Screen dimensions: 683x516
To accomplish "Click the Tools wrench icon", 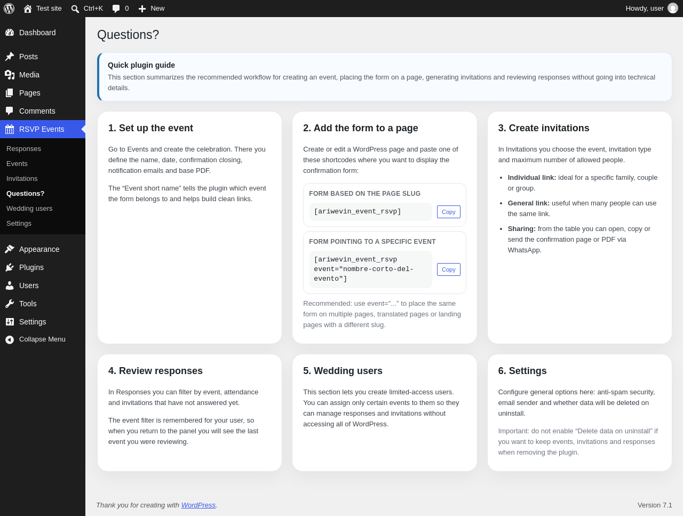I will pos(10,304).
